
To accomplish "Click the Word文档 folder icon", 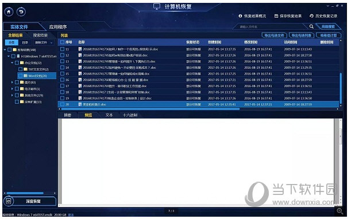I will [x=25, y=76].
